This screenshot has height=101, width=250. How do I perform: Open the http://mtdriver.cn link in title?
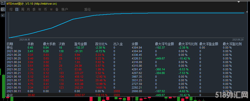(45, 4)
